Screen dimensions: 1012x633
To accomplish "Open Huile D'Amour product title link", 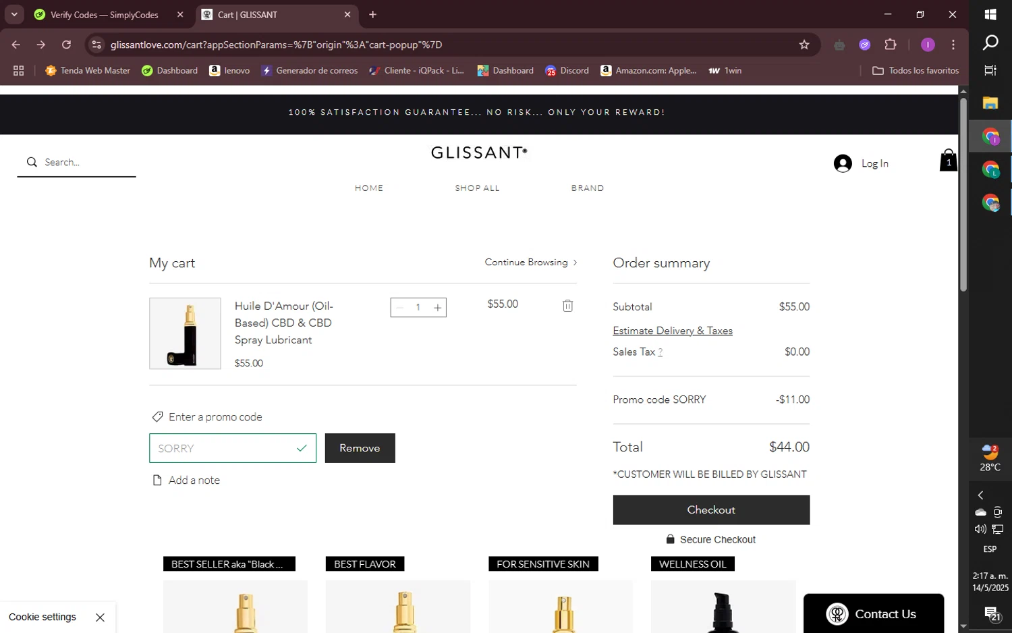I will pyautogui.click(x=284, y=323).
